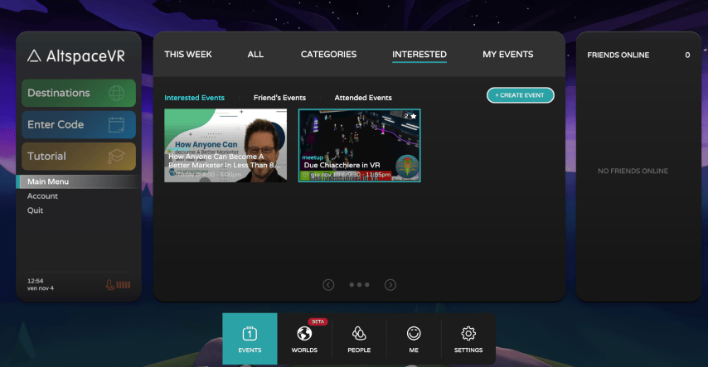The height and width of the screenshot is (367, 708).
Task: Open the Better Marketer event thumbnail
Action: coord(225,145)
